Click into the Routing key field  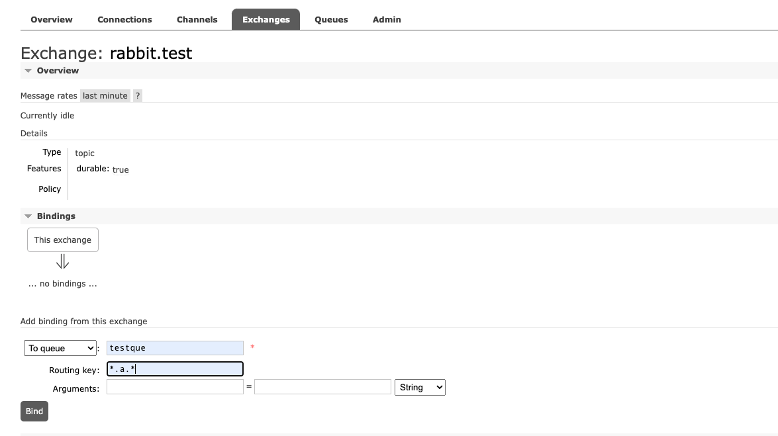click(x=175, y=369)
